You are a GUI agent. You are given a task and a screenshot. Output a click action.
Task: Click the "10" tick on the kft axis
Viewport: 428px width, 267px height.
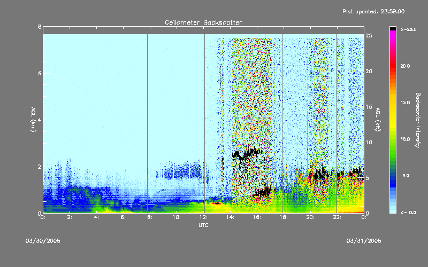[369, 142]
